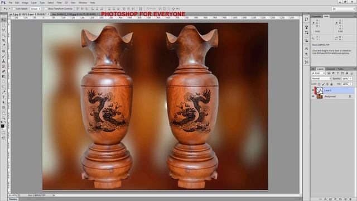
Task: Select the Eyedropper tool
Action: 3,45
